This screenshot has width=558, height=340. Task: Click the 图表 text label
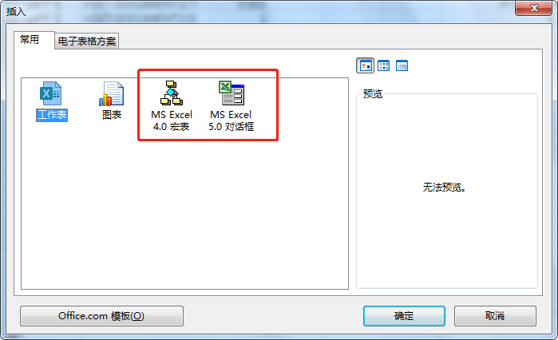point(112,114)
